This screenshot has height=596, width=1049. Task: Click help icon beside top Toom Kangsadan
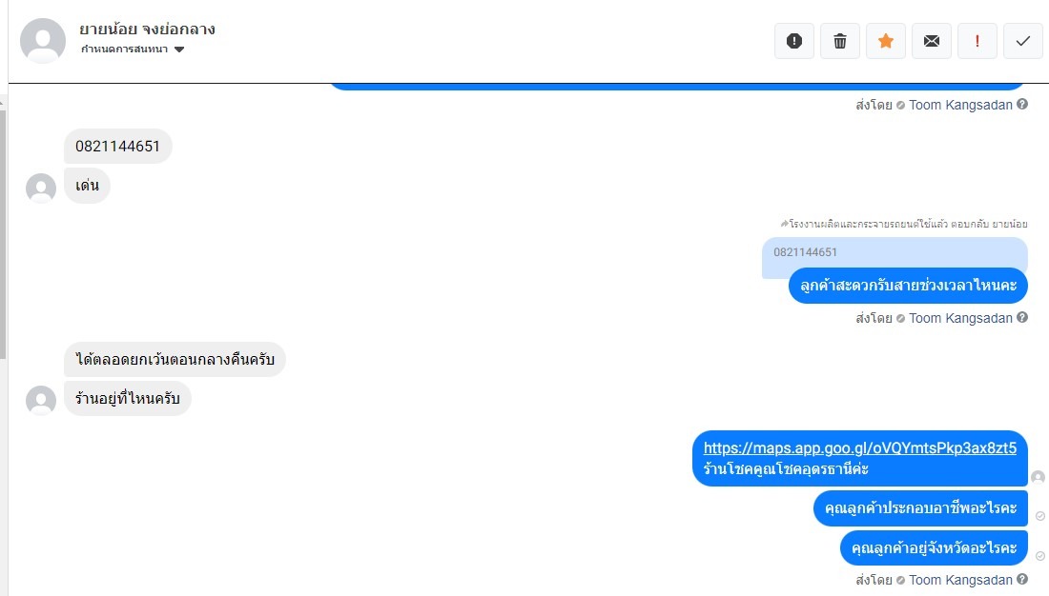(x=1022, y=104)
